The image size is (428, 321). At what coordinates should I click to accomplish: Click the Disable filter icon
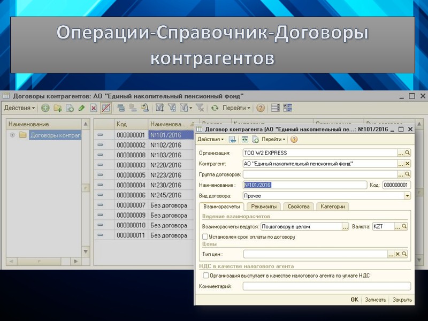point(200,108)
